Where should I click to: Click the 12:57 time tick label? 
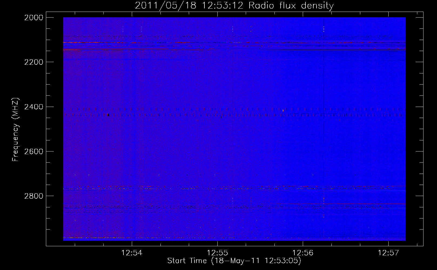coord(388,253)
